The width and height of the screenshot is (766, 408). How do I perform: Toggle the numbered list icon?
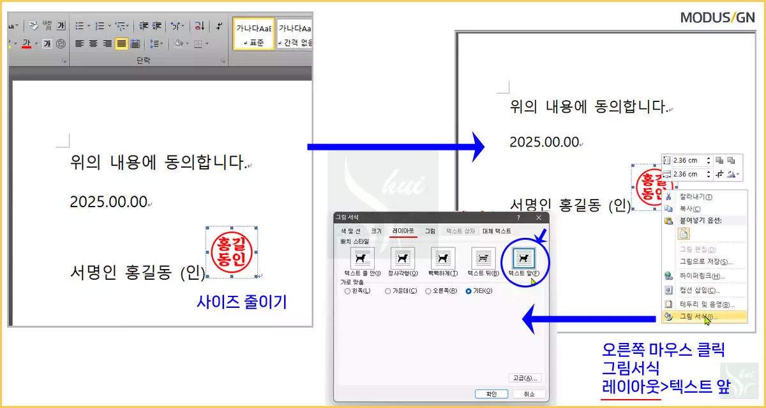point(99,25)
